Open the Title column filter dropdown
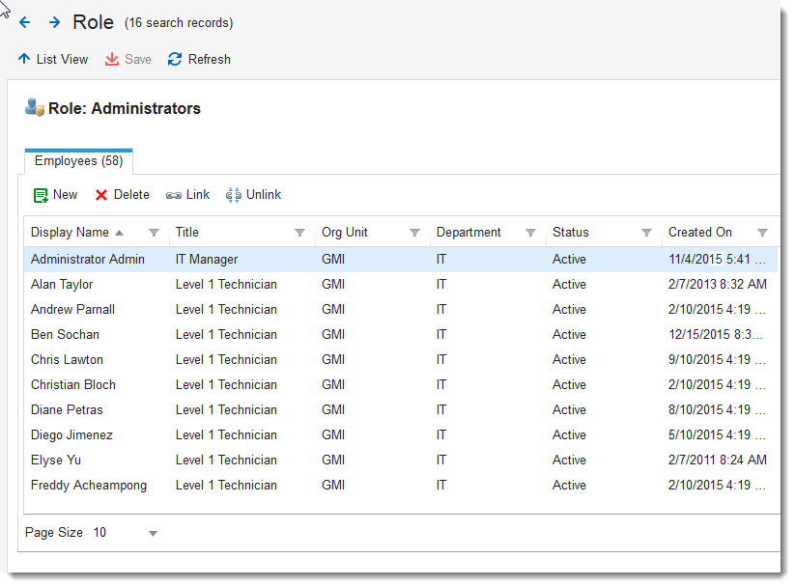This screenshot has height=587, width=795. pyautogui.click(x=299, y=233)
